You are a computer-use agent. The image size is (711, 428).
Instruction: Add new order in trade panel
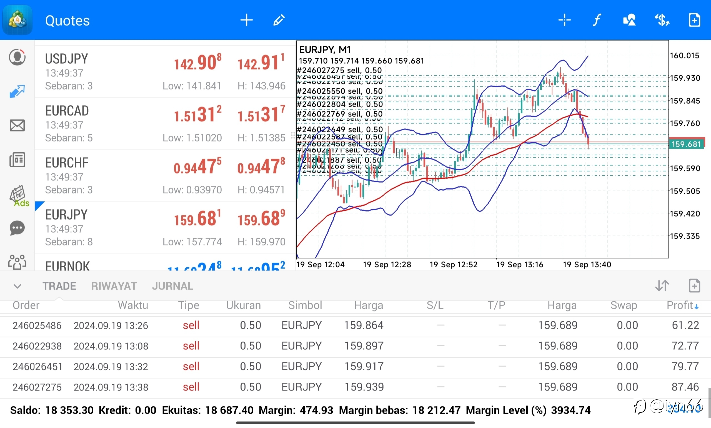[694, 286]
